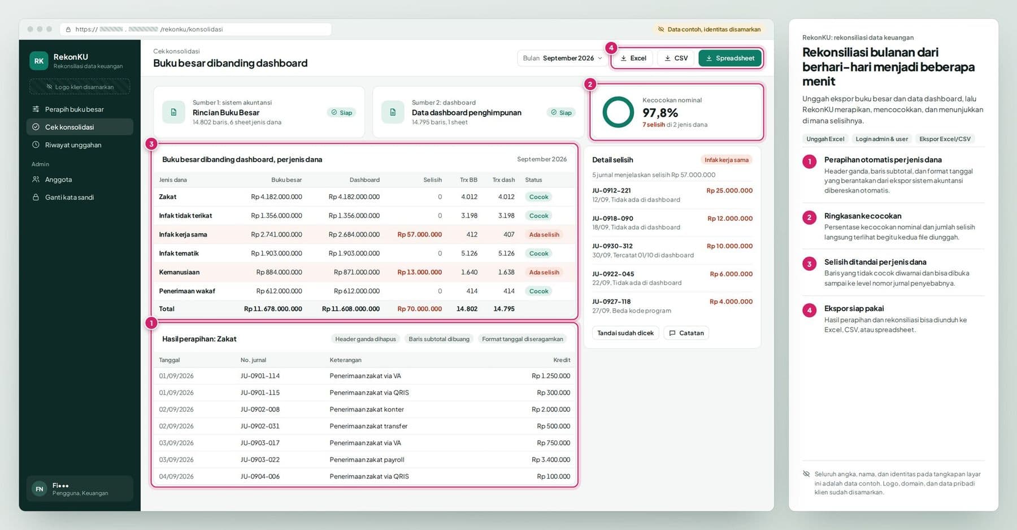Click the Format tanggal diseragamkan chip

[x=523, y=339]
